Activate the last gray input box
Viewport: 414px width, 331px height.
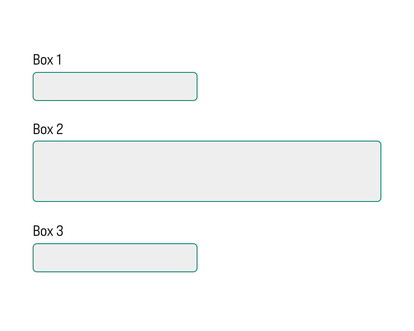click(x=115, y=258)
